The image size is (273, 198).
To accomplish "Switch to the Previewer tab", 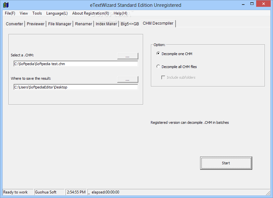I will click(36, 24).
